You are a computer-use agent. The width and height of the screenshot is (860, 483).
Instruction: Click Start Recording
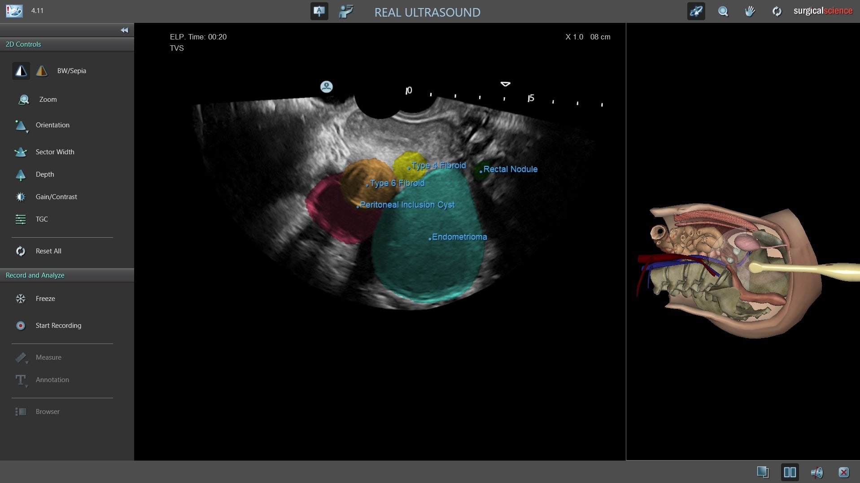[x=21, y=326]
